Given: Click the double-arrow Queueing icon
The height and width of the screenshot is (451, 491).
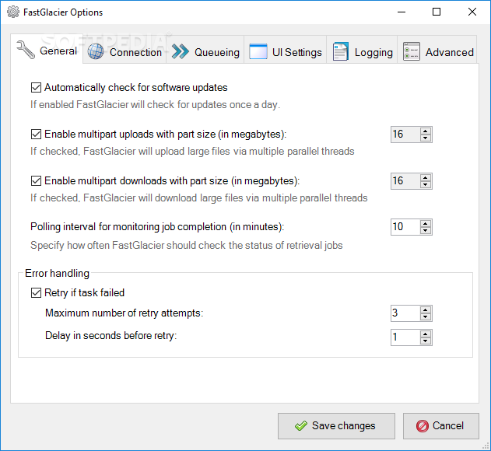Looking at the screenshot, I should point(181,51).
